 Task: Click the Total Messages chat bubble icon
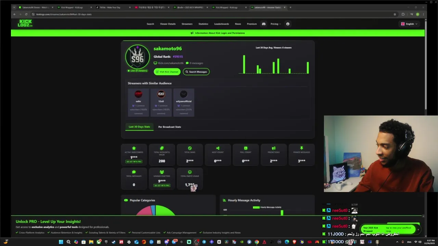coord(134,172)
